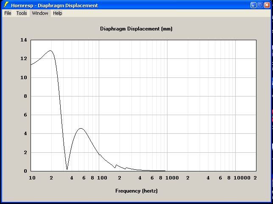Click the y-axis value 12

point(24,58)
